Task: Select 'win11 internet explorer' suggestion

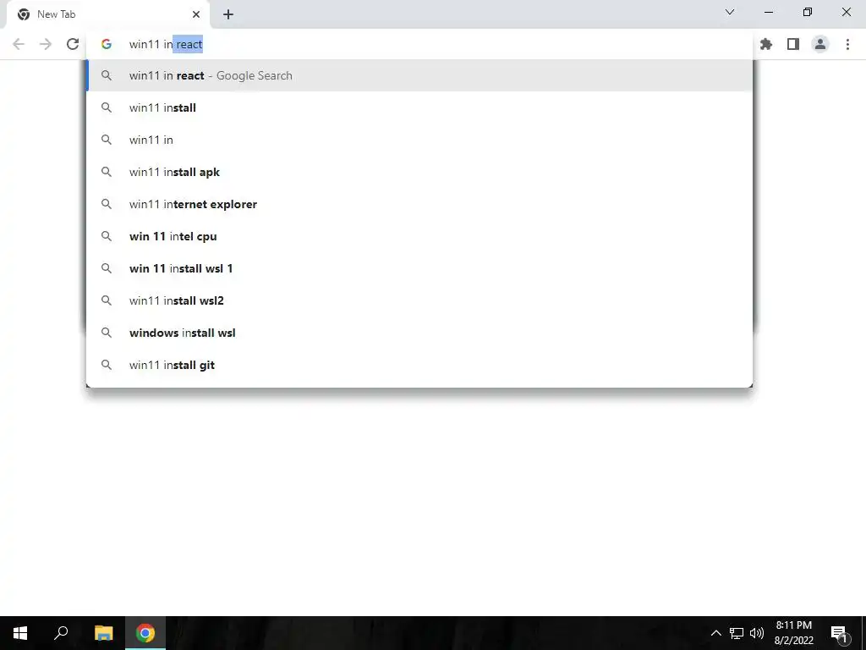Action: click(419, 204)
